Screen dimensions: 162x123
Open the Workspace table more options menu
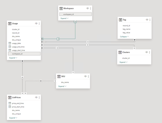point(91,9)
